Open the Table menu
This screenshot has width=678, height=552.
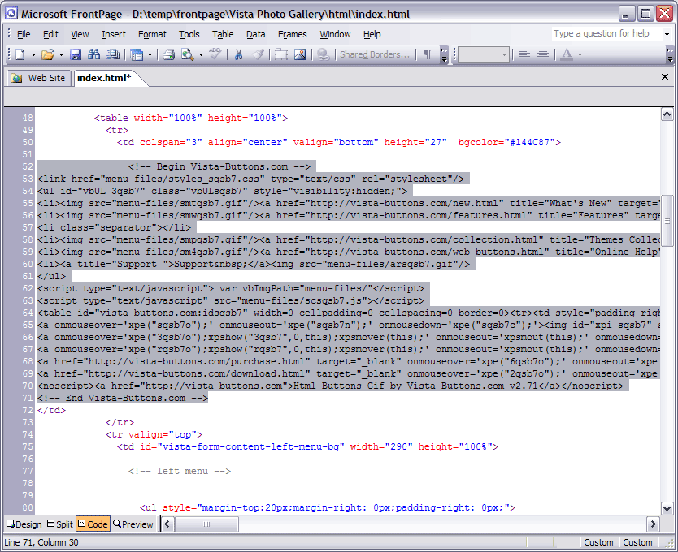click(223, 34)
